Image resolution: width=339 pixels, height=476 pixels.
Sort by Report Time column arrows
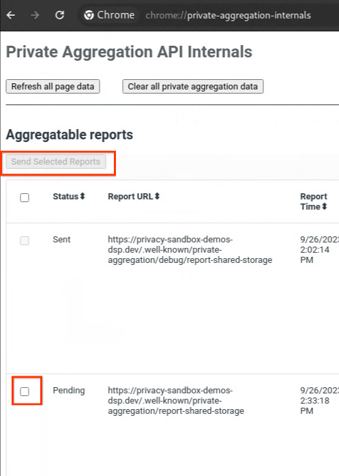point(325,207)
